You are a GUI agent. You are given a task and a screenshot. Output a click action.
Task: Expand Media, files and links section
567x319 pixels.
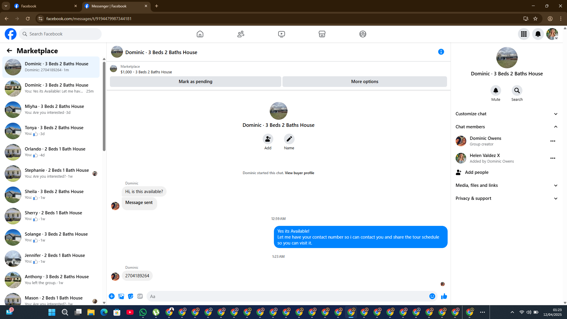pos(507,185)
